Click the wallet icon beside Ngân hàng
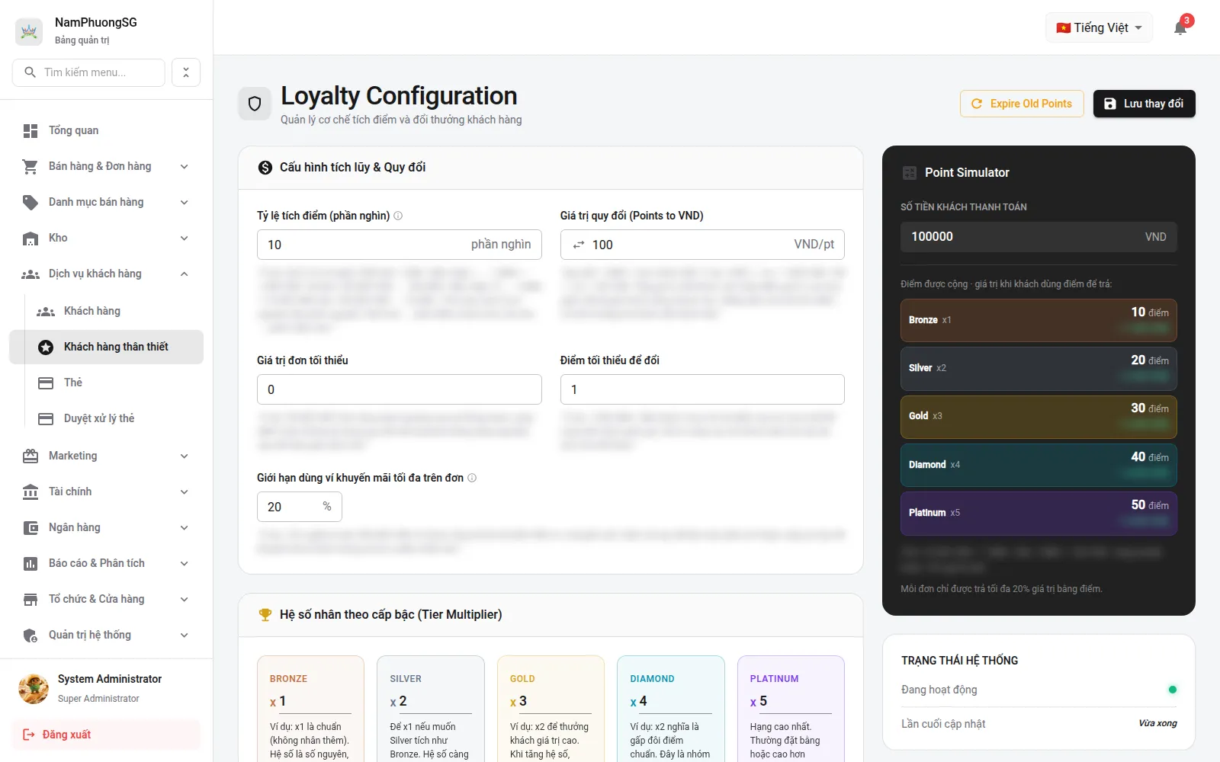The width and height of the screenshot is (1220, 762). click(30, 528)
